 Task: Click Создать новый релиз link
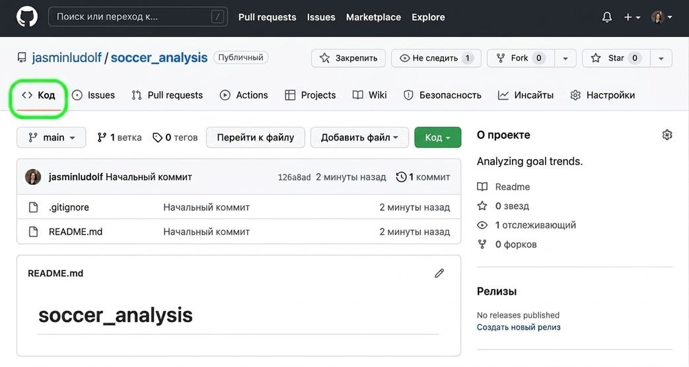coord(519,327)
